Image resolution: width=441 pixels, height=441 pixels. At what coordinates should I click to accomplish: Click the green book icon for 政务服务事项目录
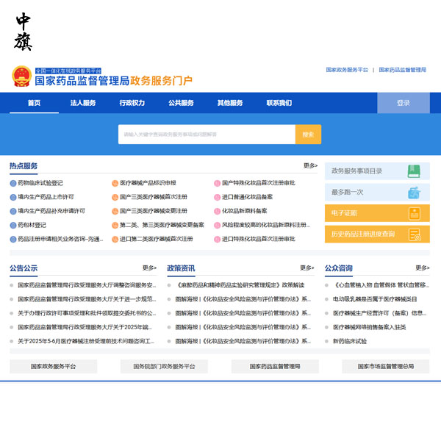pyautogui.click(x=415, y=171)
